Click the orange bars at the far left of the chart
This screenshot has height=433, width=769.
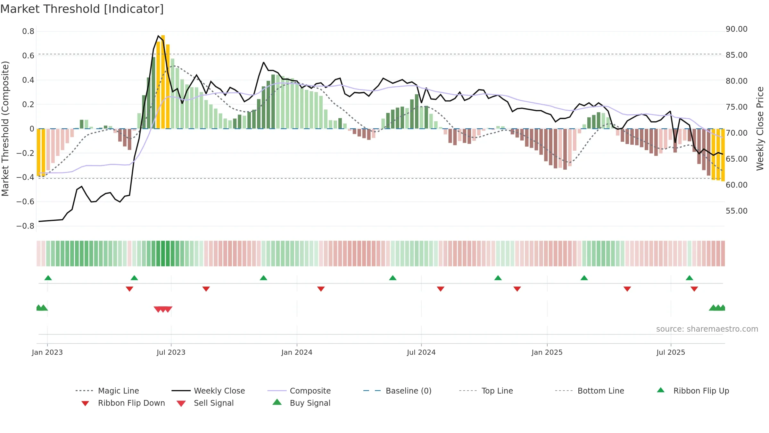click(41, 153)
